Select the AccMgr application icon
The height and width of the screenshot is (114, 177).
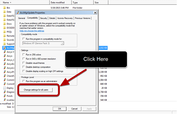[x=4, y=48]
